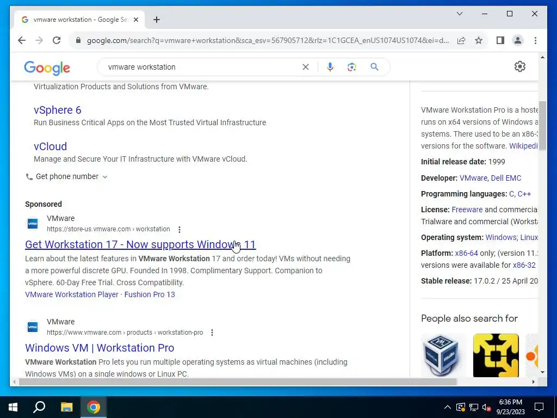Open the x86-32 link

pos(524,265)
